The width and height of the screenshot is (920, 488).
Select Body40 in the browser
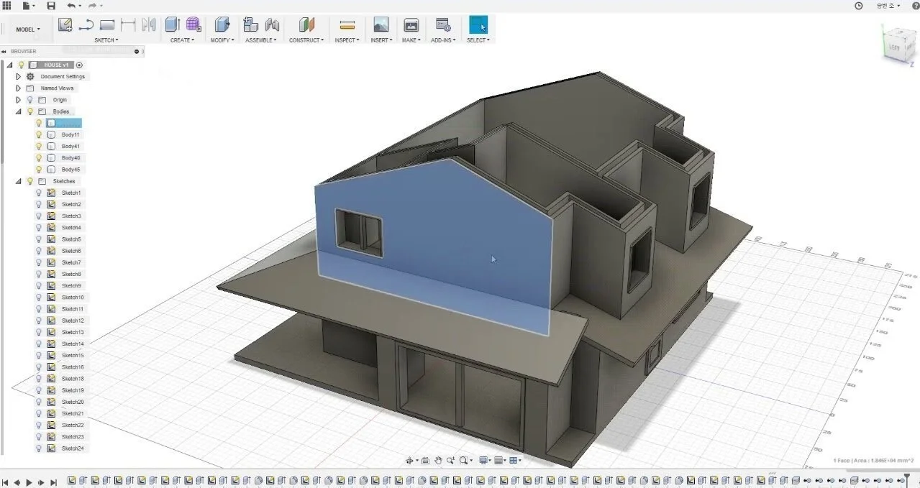click(70, 157)
